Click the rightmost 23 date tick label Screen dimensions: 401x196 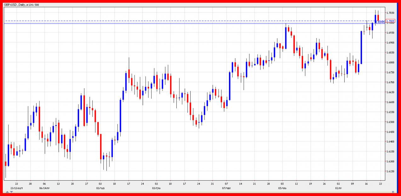point(381,184)
